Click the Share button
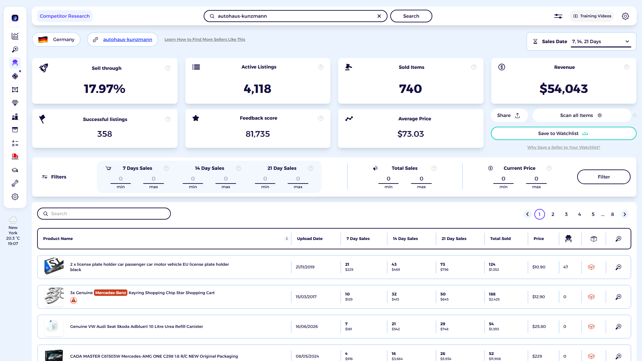Viewport: 642px width, 361px height. 509,115
